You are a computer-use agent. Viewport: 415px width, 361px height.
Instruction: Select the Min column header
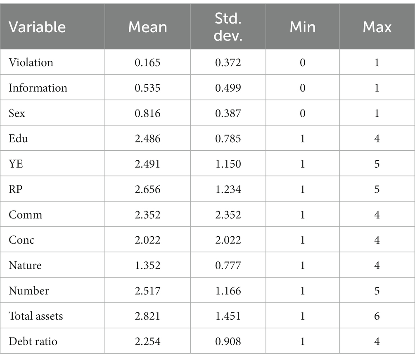(x=303, y=27)
